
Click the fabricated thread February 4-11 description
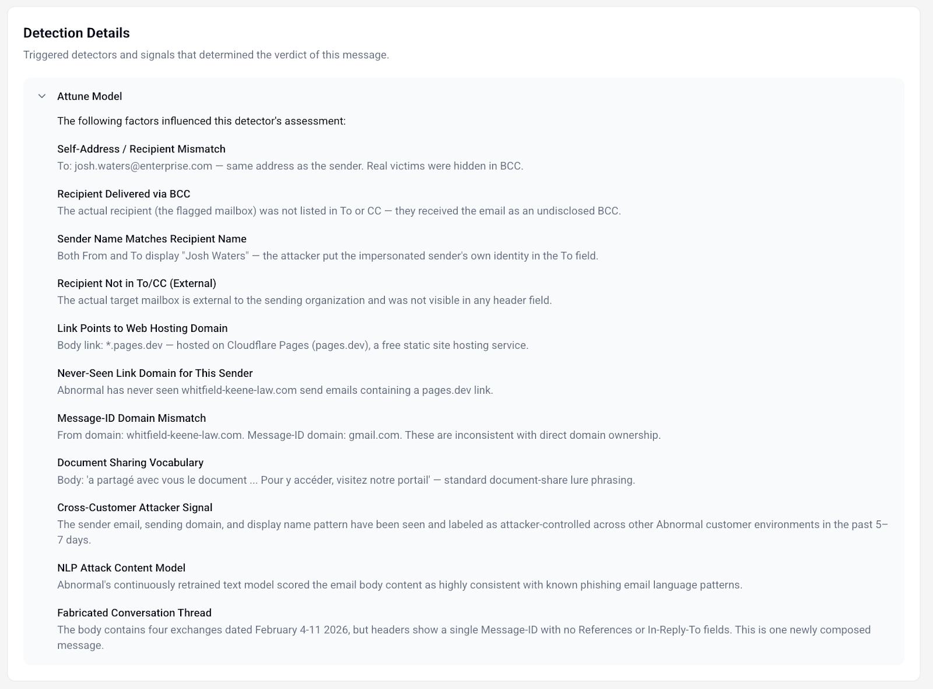point(464,637)
